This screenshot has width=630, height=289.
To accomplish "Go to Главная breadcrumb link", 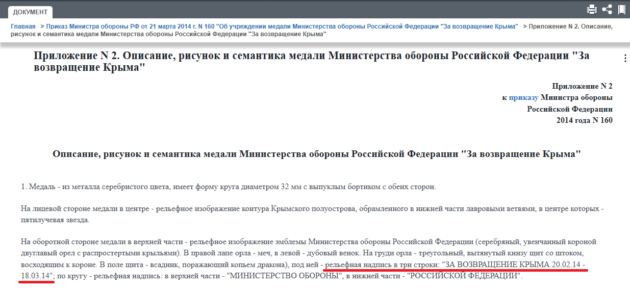I will coord(23,26).
